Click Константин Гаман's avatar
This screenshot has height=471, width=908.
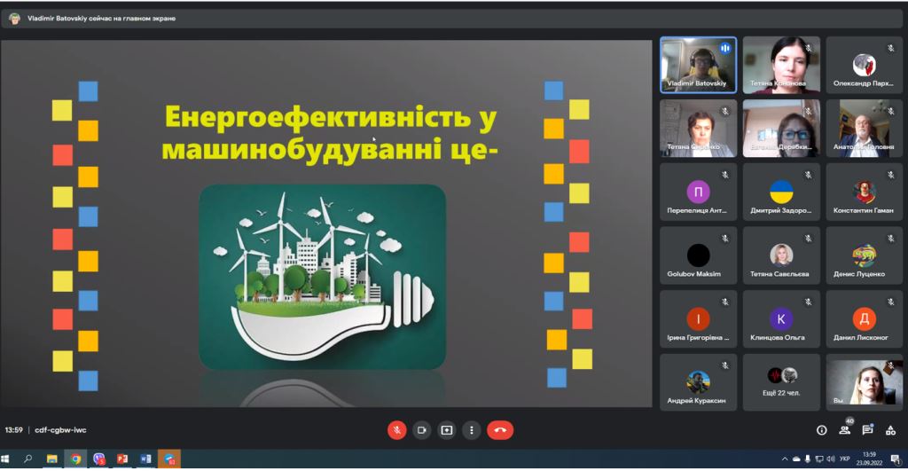click(864, 192)
